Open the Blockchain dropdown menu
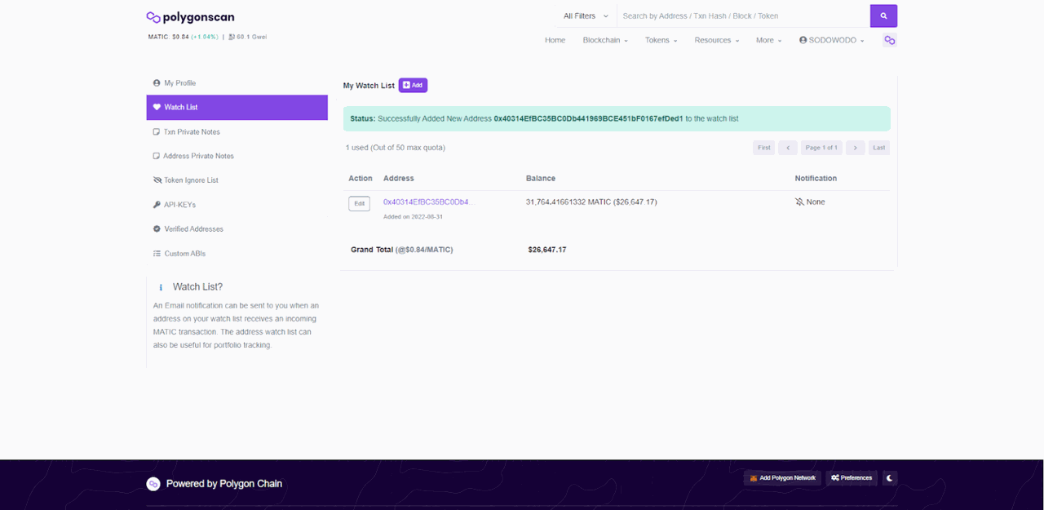 tap(604, 40)
